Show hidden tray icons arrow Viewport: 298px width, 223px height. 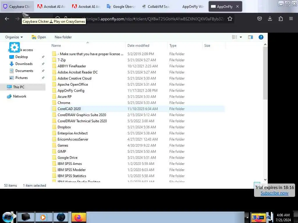tap(247, 217)
